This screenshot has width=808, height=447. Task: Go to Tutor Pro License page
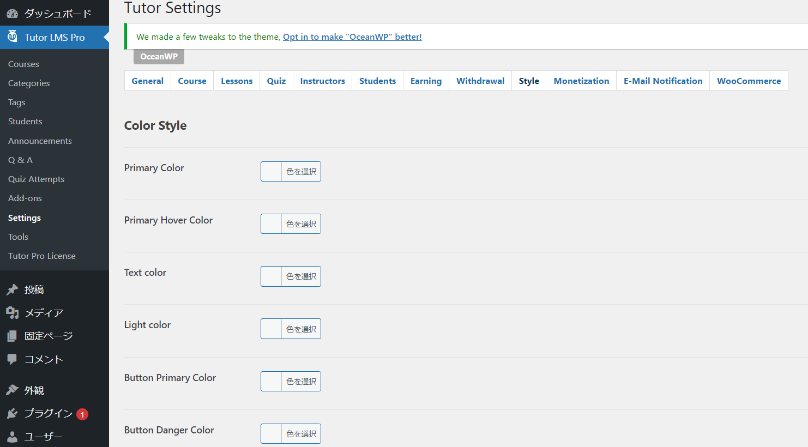pyautogui.click(x=41, y=256)
